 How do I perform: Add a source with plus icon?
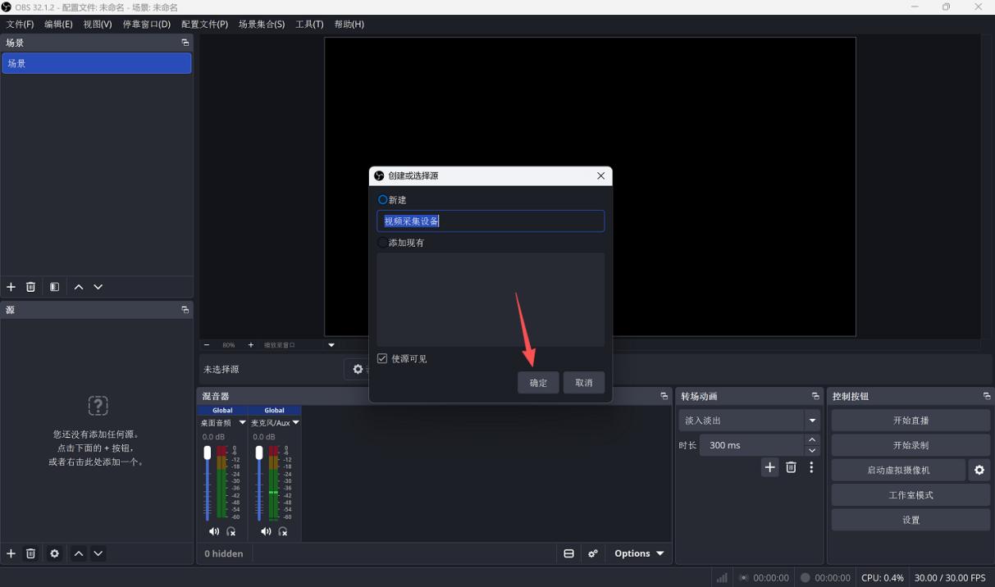(x=11, y=553)
